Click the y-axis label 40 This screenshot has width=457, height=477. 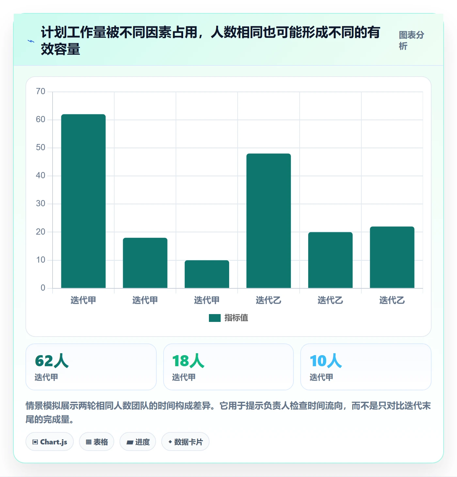click(41, 176)
